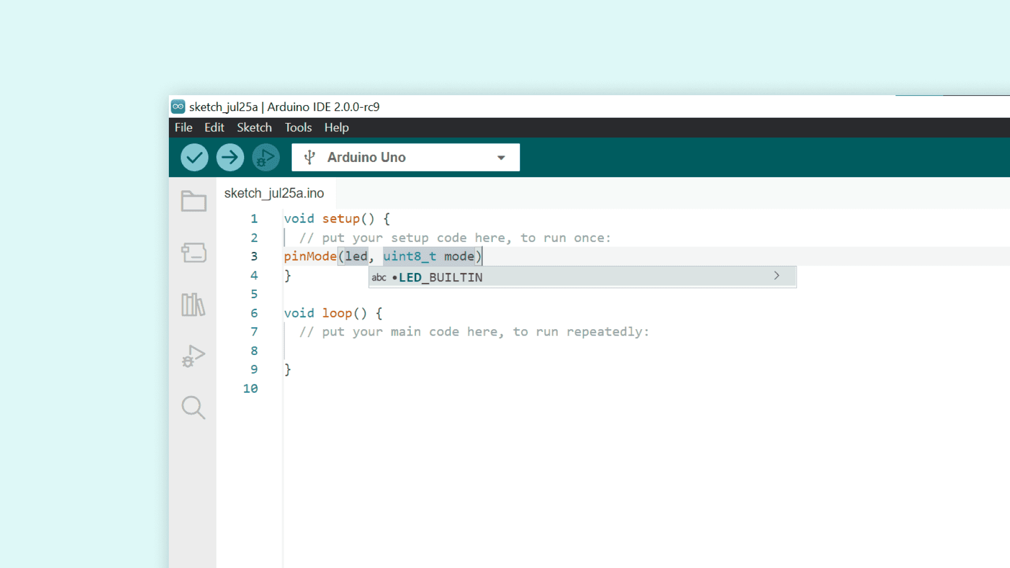Open the File menu
Viewport: 1010px width, 568px height.
click(183, 128)
